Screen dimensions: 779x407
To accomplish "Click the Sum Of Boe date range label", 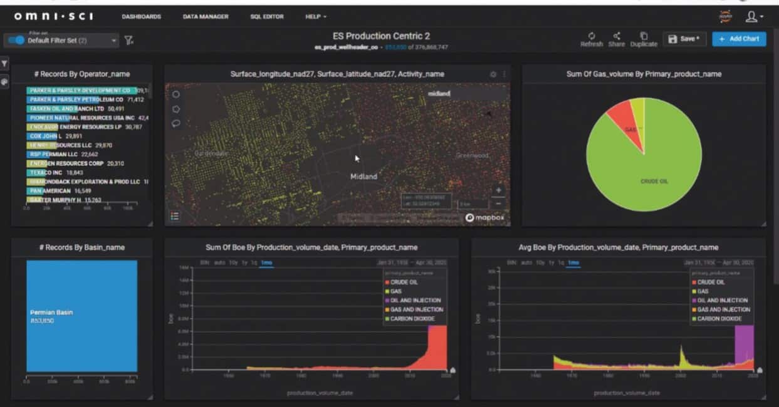I will coord(413,263).
